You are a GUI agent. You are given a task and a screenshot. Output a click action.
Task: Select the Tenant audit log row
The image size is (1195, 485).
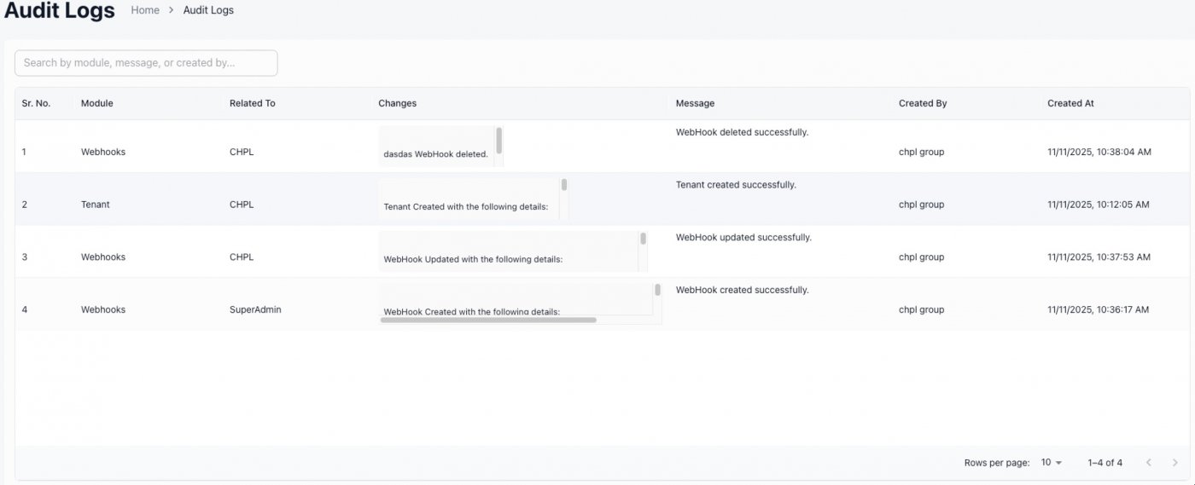point(96,205)
